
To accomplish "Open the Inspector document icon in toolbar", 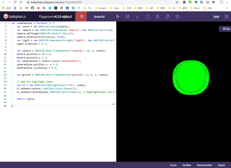I will coord(167,16).
